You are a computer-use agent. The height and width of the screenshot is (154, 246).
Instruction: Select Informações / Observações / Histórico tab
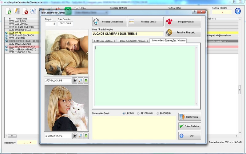(x=168, y=41)
